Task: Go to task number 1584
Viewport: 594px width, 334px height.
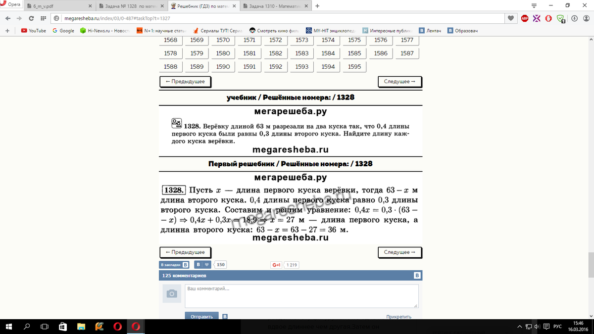Action: 328,53
